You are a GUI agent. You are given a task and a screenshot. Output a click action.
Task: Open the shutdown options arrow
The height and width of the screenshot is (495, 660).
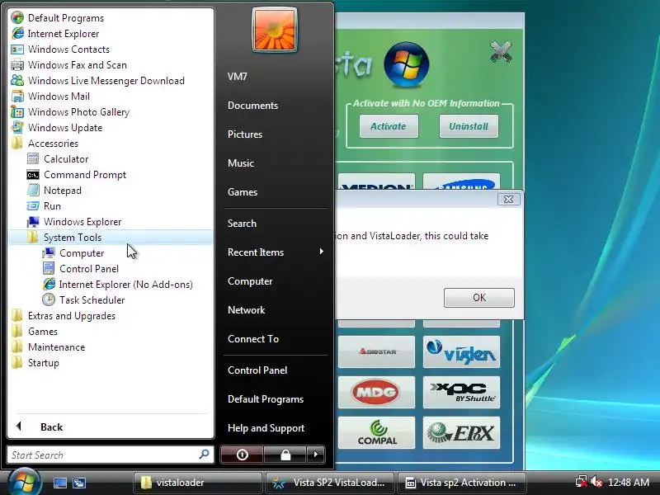coord(316,455)
